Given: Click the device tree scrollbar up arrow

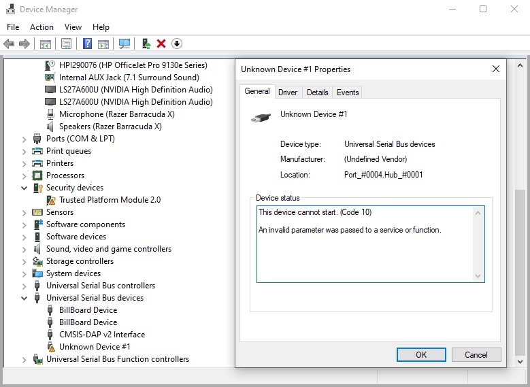Looking at the screenshot, I should [520, 65].
